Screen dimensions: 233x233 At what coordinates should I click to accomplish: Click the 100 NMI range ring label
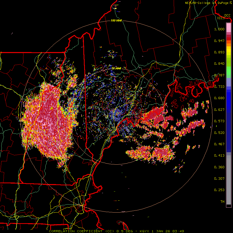coord(116,20)
